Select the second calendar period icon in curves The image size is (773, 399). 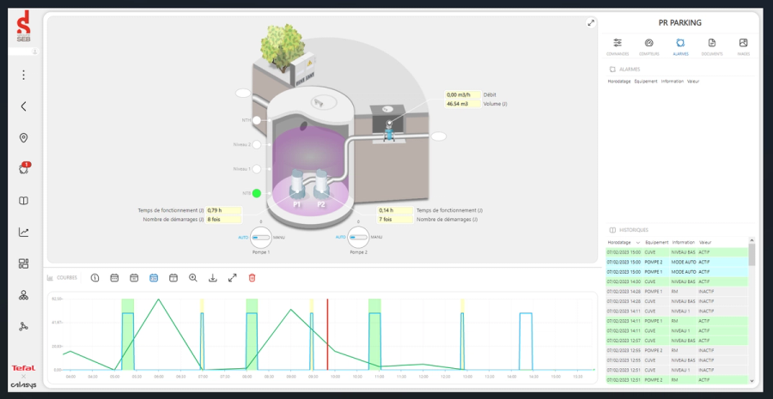(x=134, y=278)
